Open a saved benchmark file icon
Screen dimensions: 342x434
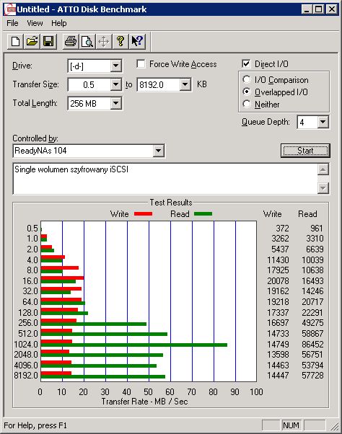click(32, 42)
